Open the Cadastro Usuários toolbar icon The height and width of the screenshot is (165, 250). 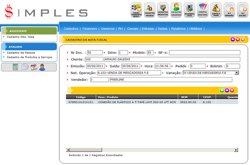pos(176,10)
